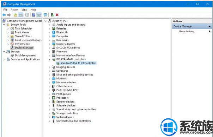Click the Back arrow toolbar icon
The height and width of the screenshot is (137, 213).
[x=4, y=15]
